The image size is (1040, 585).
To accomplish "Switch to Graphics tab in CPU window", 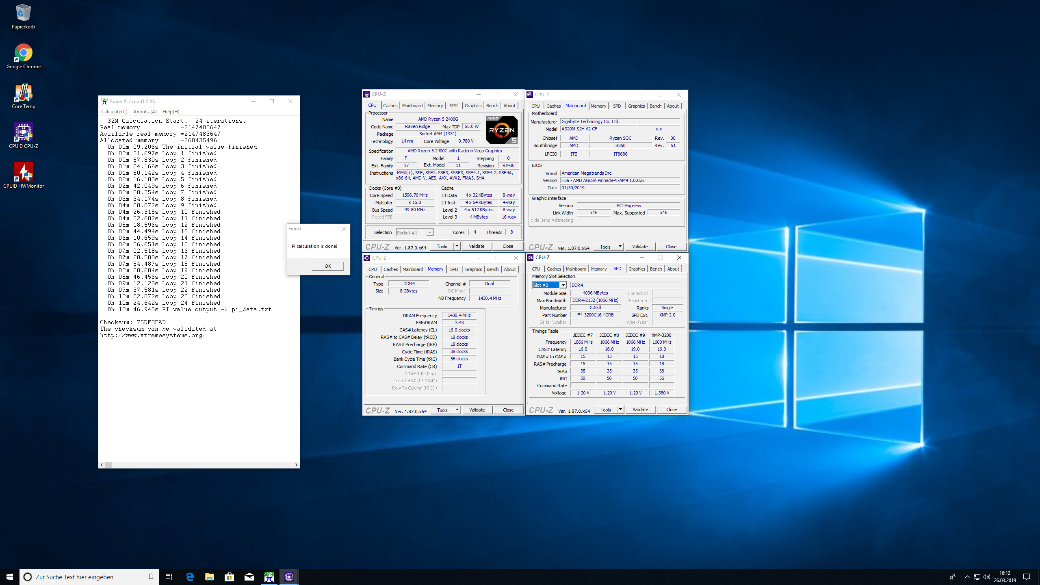I will 473,106.
